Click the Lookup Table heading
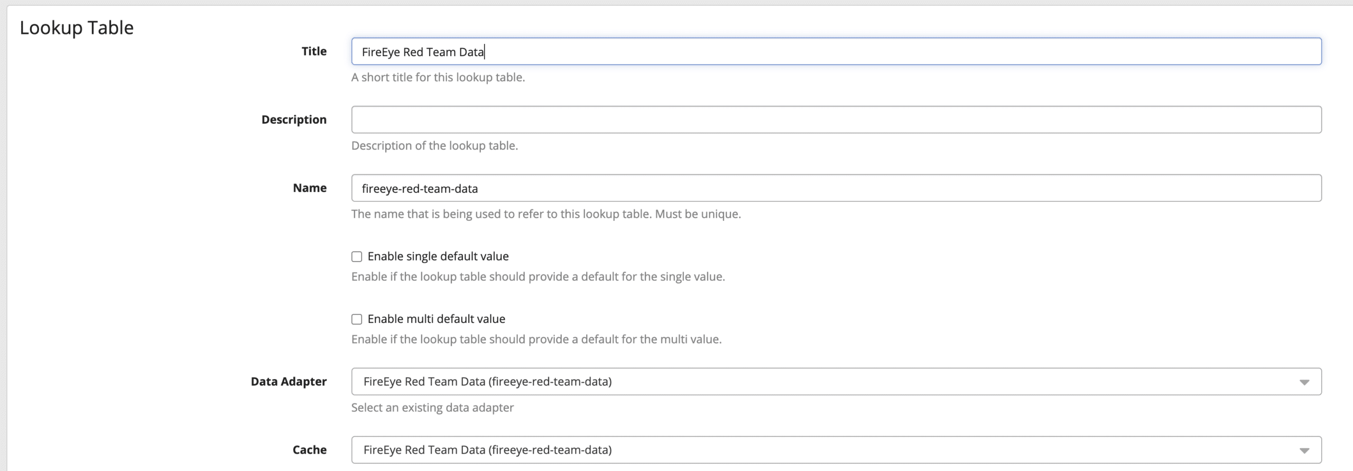Screen dimensions: 1353x471 tap(77, 27)
